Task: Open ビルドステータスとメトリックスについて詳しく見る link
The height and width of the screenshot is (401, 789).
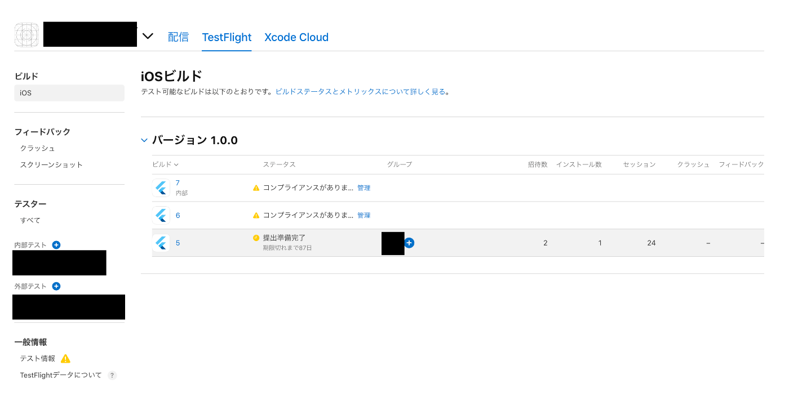Action: tap(360, 91)
